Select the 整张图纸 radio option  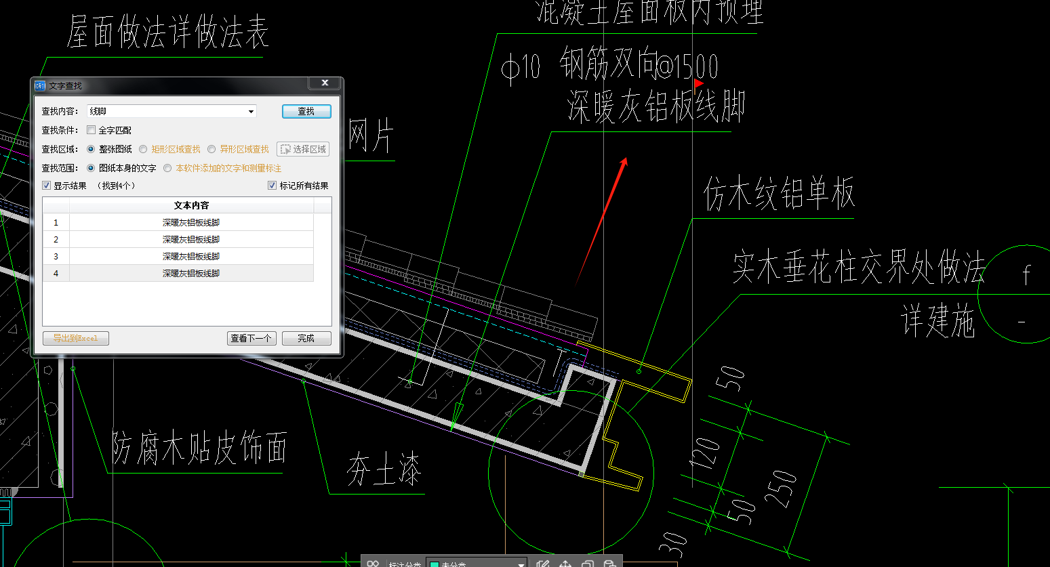pyautogui.click(x=92, y=149)
